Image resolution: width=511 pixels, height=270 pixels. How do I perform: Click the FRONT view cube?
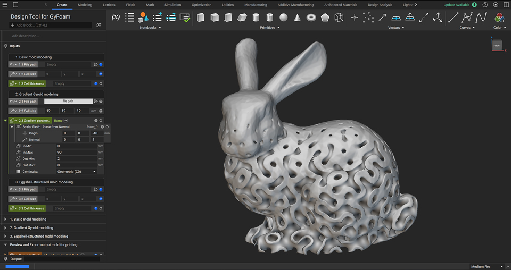tap(497, 45)
